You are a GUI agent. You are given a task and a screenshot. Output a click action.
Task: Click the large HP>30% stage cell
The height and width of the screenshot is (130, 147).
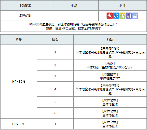pos(19,81)
